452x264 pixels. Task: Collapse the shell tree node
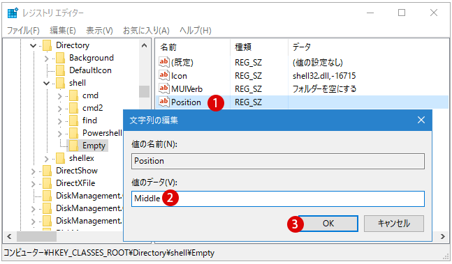(46, 84)
